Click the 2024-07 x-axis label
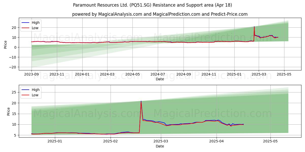 click(x=158, y=74)
